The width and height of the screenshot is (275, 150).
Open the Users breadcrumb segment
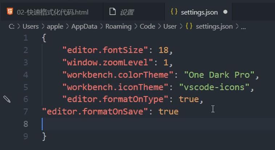(30, 26)
